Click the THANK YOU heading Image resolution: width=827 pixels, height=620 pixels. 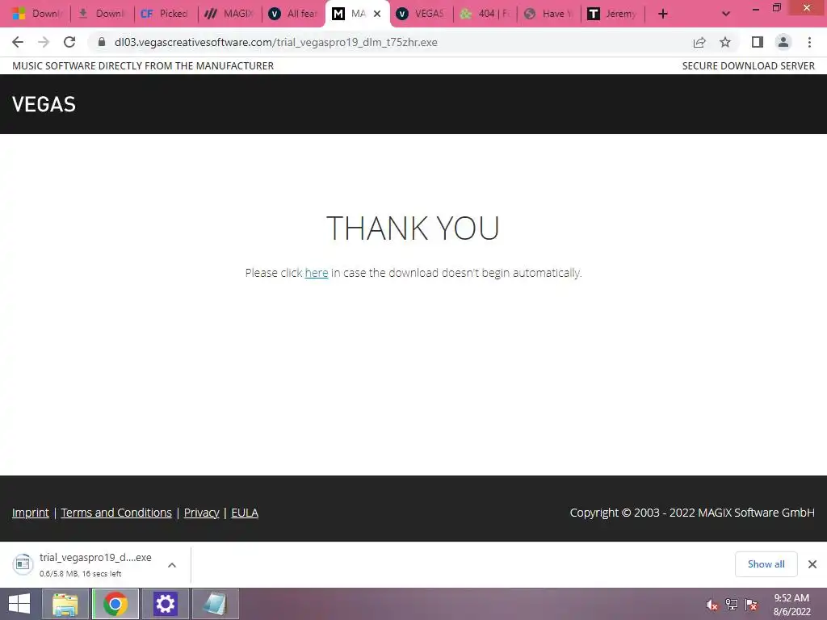[413, 228]
